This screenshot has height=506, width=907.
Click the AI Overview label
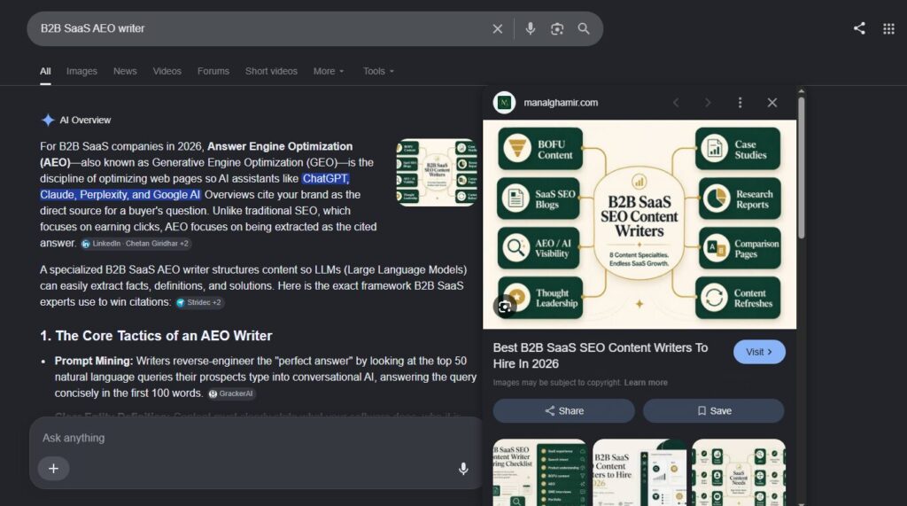click(85, 120)
